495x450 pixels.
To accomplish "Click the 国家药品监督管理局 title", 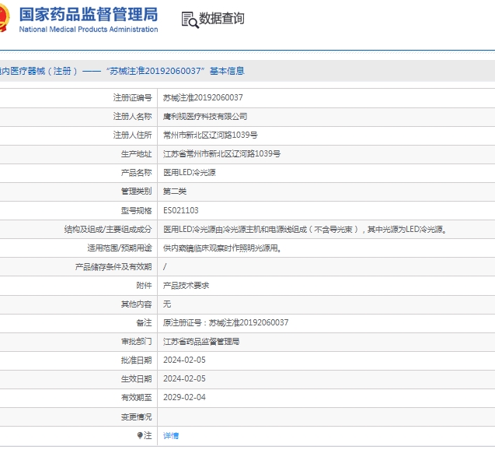I will 89,15.
